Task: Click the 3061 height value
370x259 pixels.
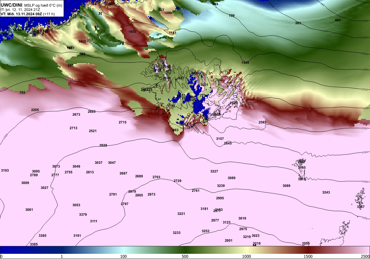Action: click(29, 210)
